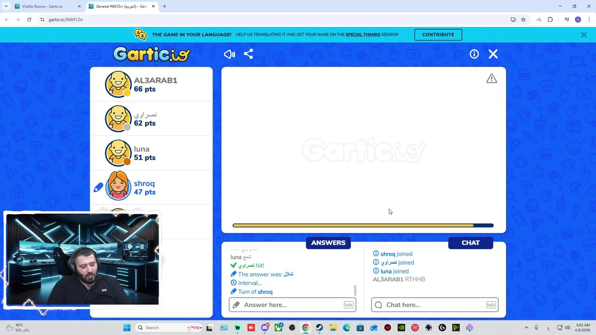Click the round timer progress bar
The height and width of the screenshot is (335, 596).
[x=363, y=225]
